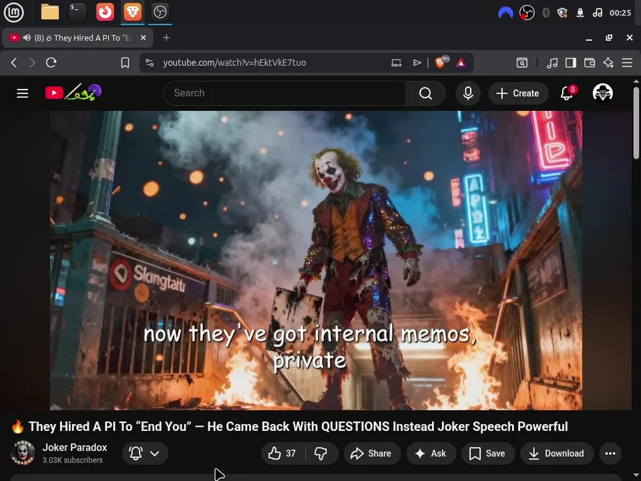The image size is (641, 481).
Task: Open a new browser tab
Action: [166, 37]
